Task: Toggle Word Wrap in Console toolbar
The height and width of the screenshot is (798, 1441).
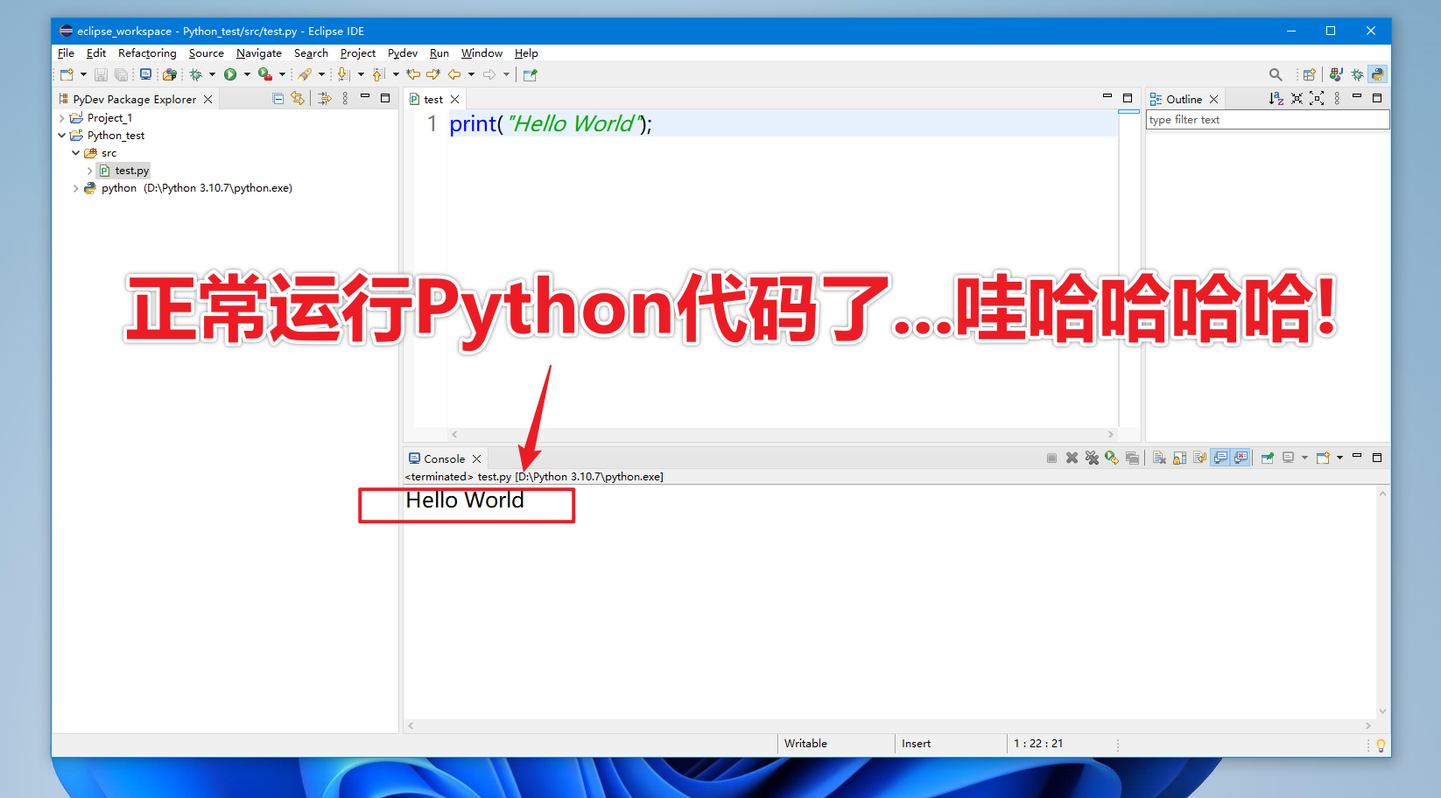Action: (x=1199, y=458)
